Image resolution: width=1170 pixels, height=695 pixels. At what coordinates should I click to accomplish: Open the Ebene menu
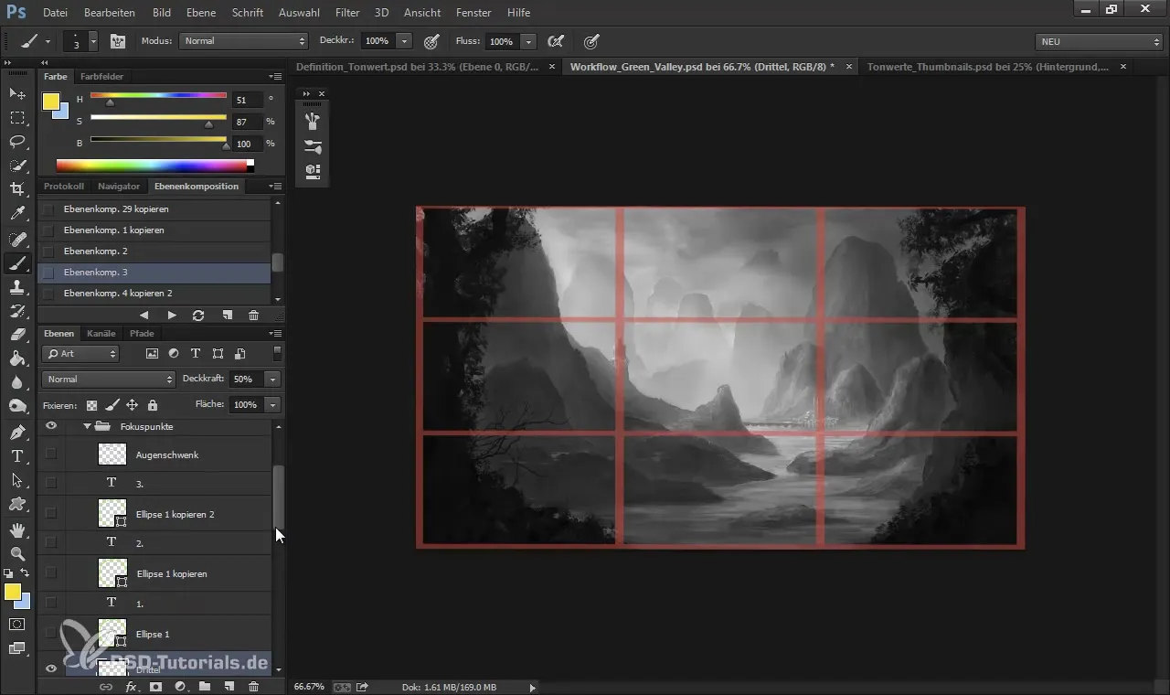(201, 13)
